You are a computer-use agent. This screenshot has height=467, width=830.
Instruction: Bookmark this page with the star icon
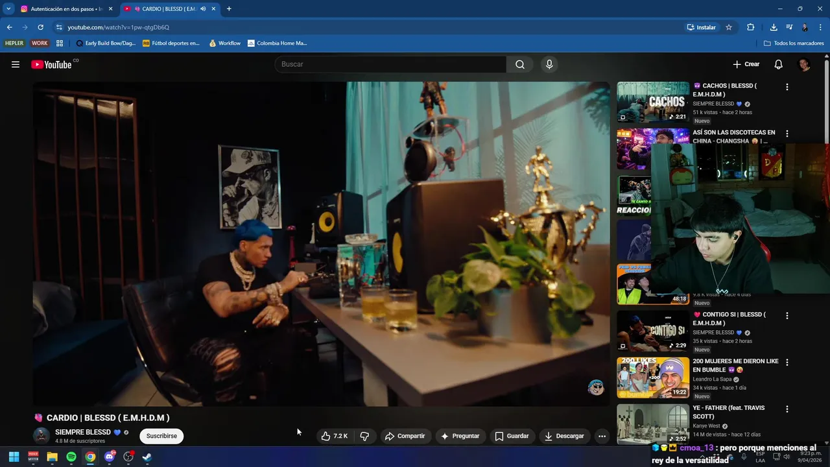point(729,27)
